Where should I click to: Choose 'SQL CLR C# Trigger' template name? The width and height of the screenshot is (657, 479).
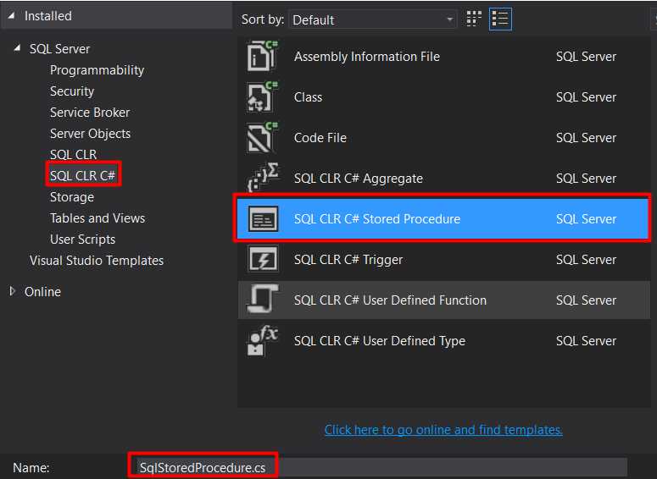point(348,259)
